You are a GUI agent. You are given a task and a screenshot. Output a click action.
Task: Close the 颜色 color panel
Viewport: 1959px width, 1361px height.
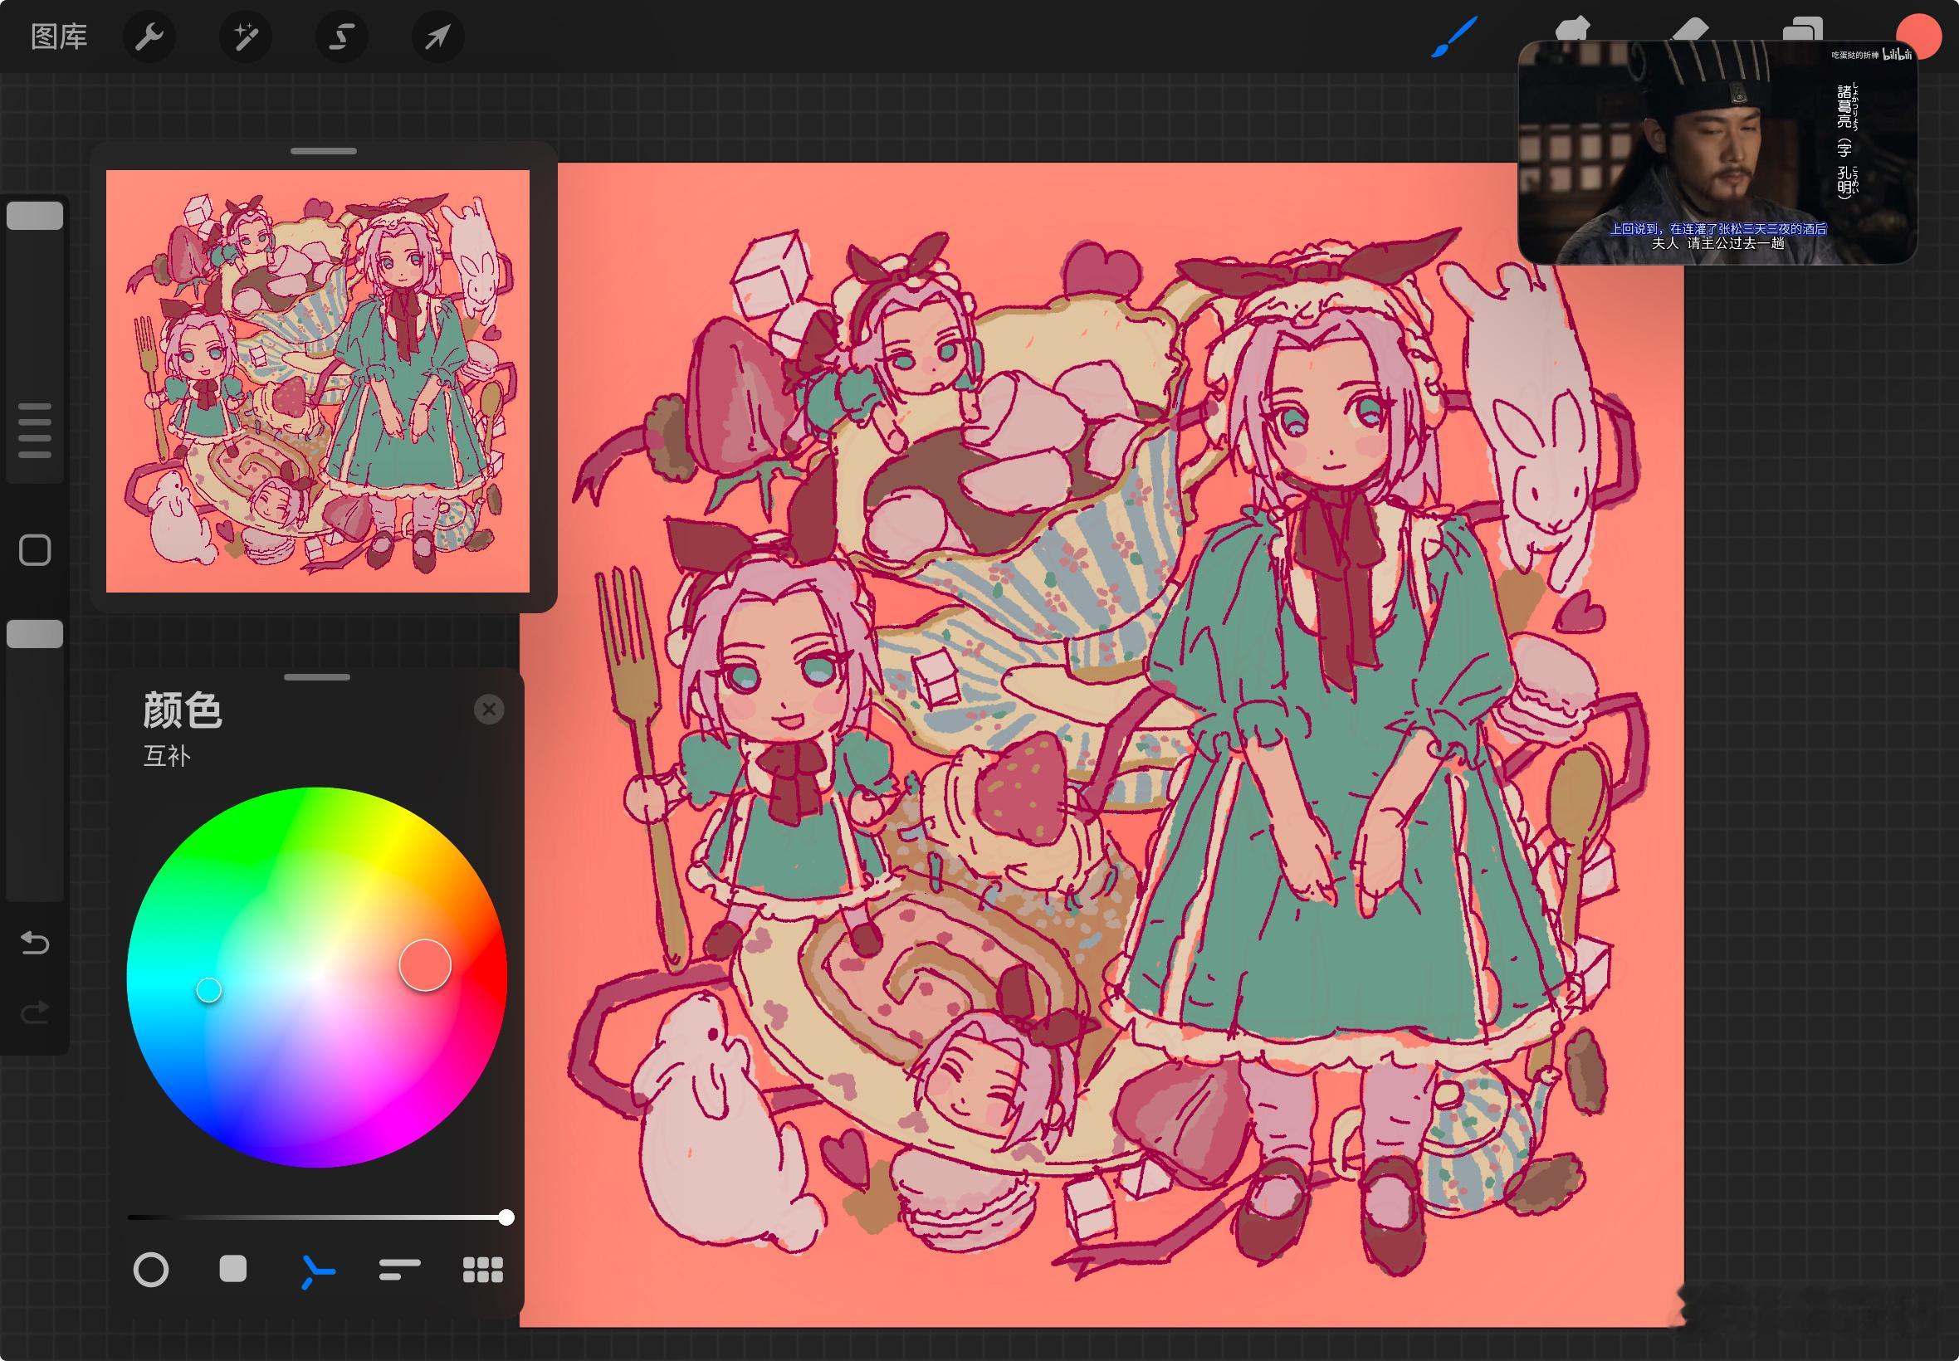[x=489, y=709]
